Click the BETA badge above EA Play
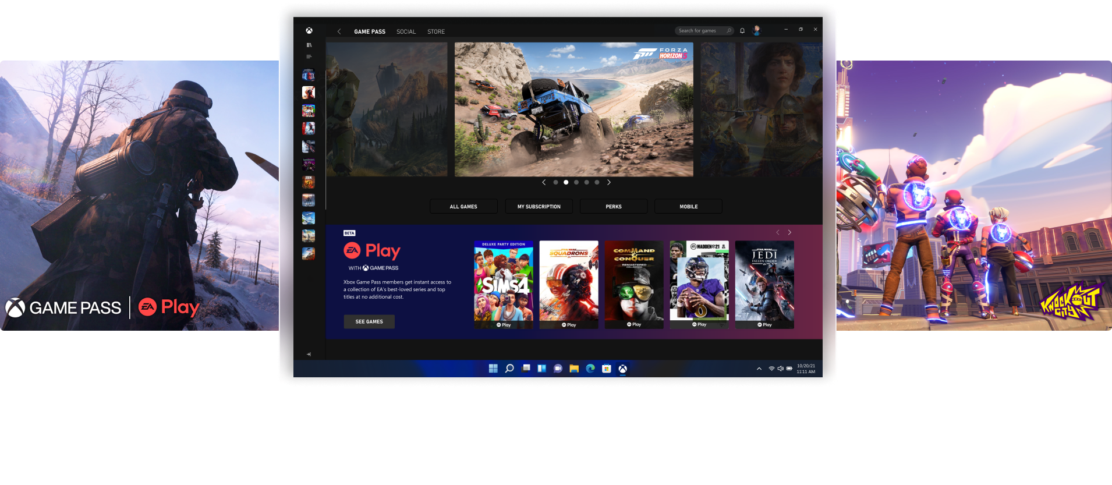Image resolution: width=1112 pixels, height=485 pixels. (349, 233)
